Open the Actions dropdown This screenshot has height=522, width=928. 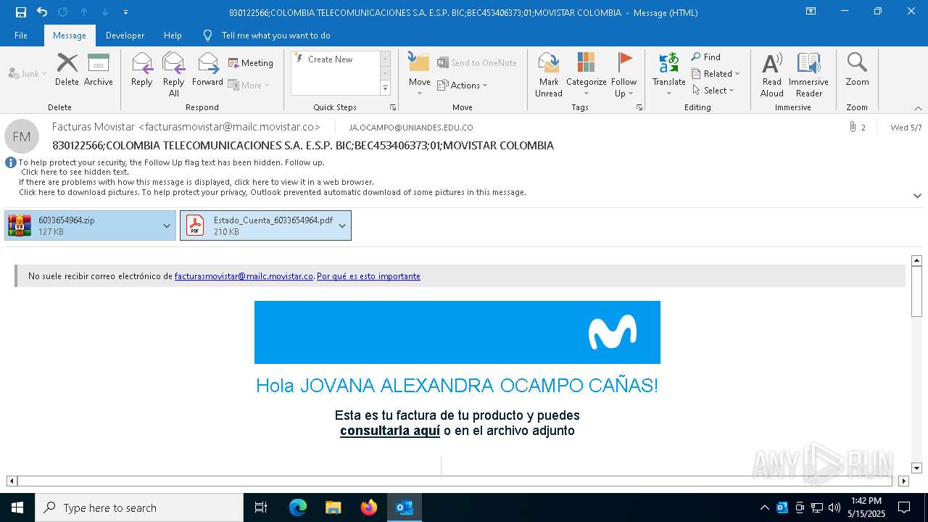tap(463, 86)
